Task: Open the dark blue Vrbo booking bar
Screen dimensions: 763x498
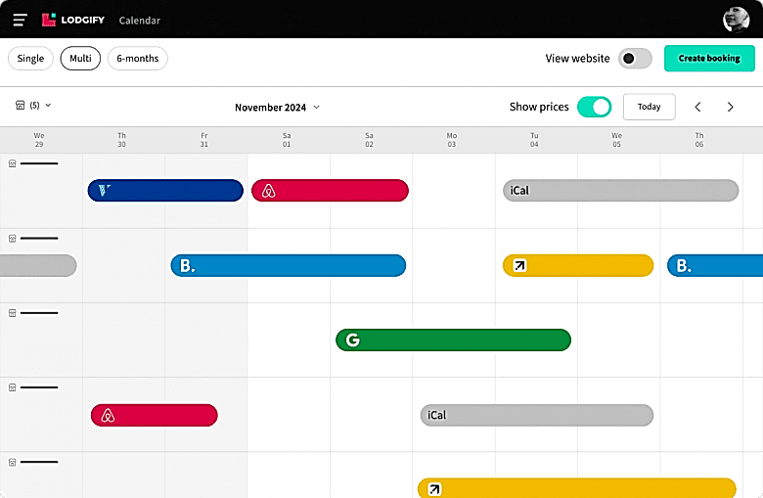Action: pyautogui.click(x=165, y=191)
